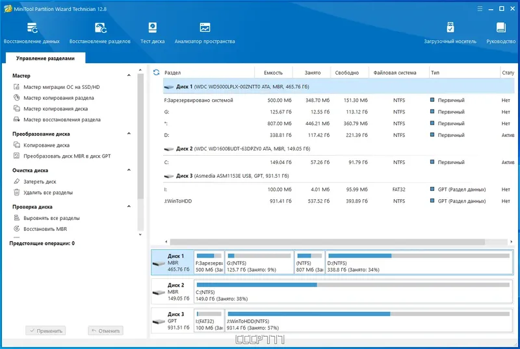520x349 pixels.
Task: Collapse the Преобразование диска section
Action: click(130, 134)
